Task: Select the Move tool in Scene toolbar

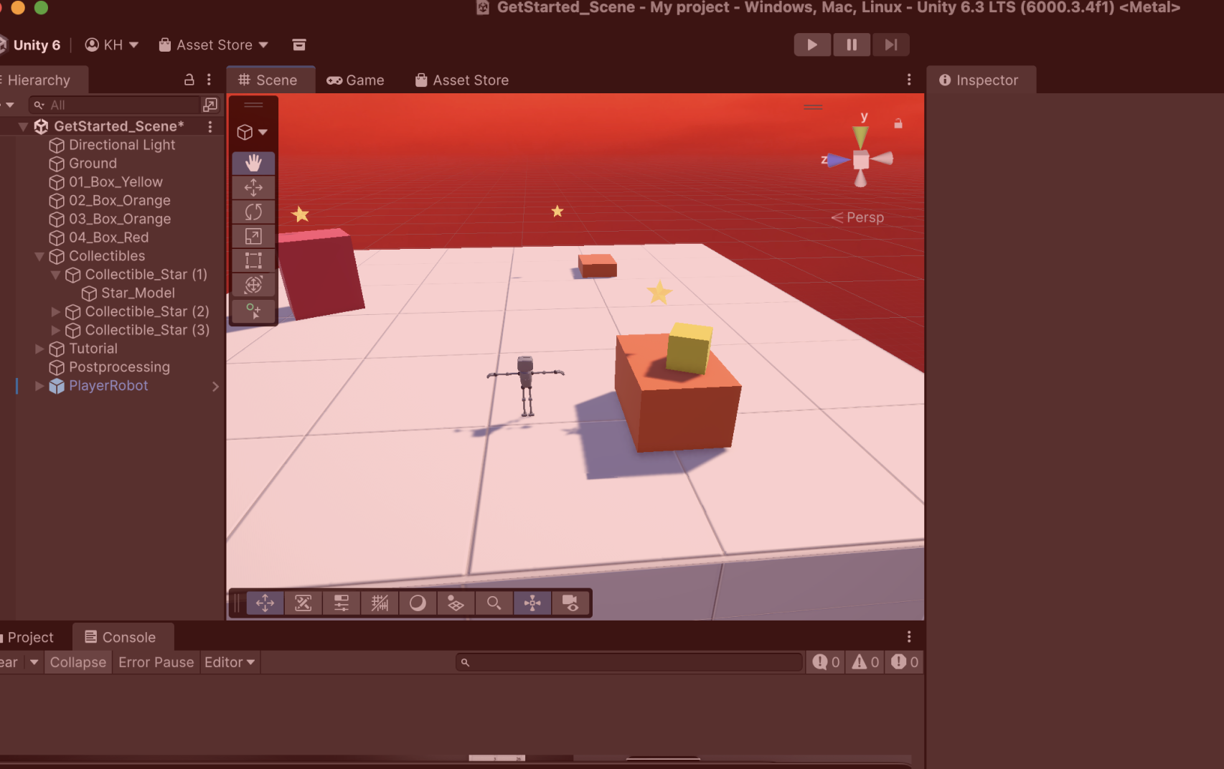Action: pos(253,188)
